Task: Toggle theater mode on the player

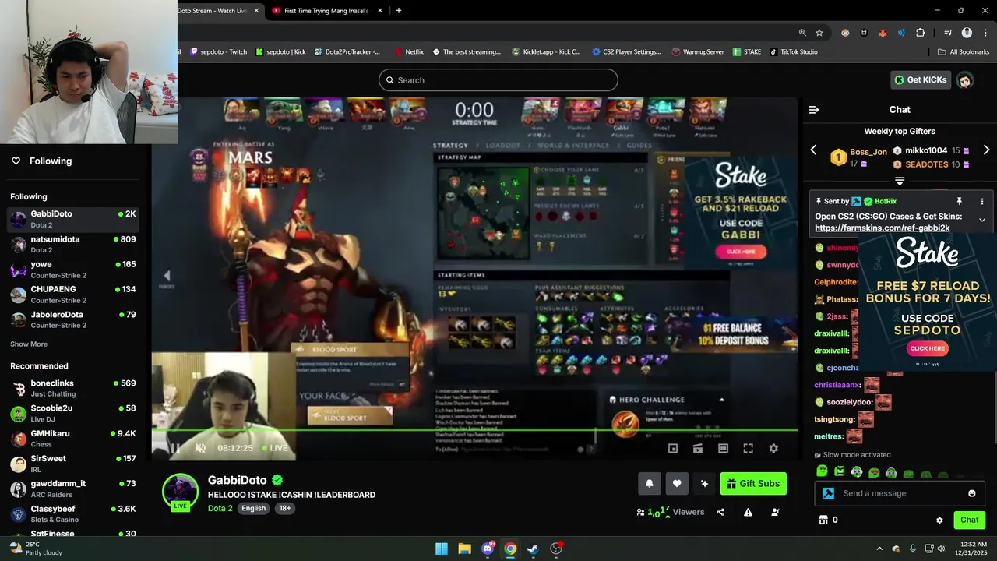Action: tap(723, 448)
